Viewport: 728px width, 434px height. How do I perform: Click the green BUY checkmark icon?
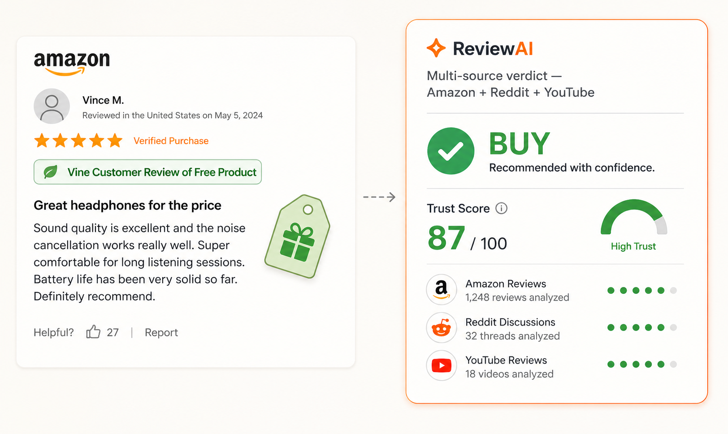point(451,151)
